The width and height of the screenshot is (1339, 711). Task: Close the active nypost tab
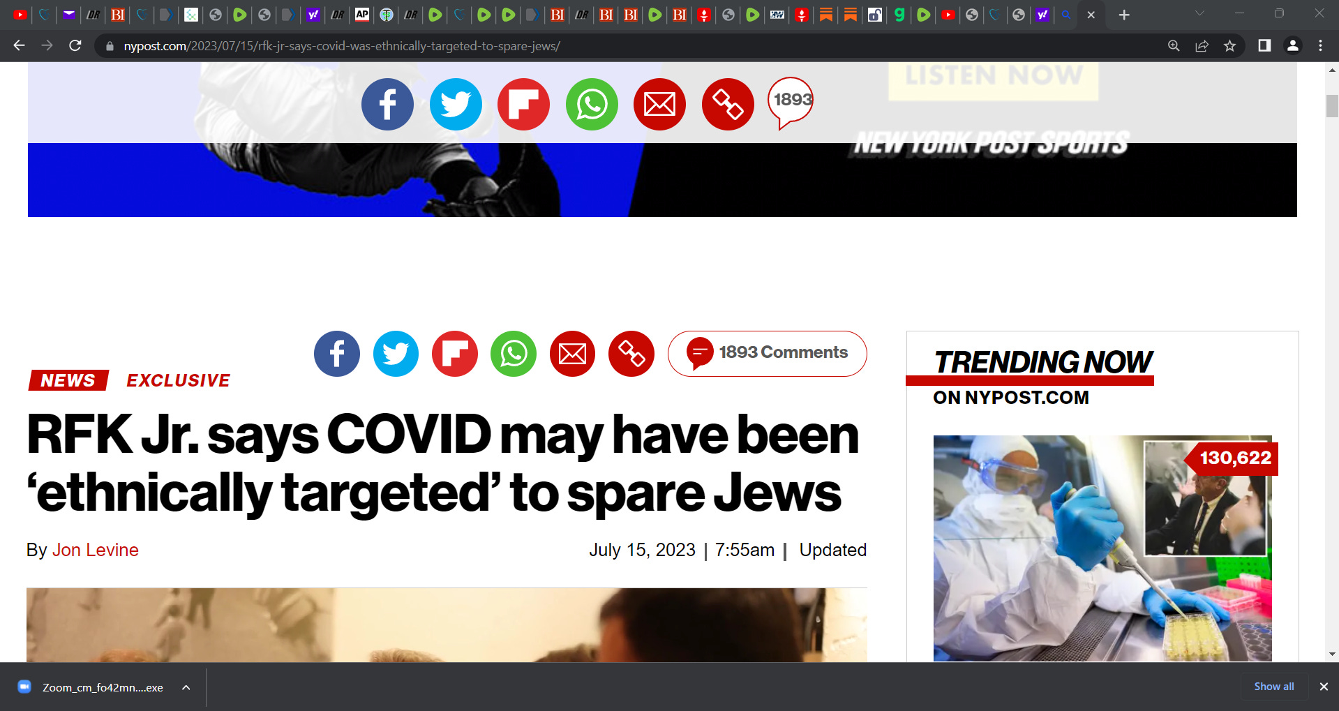(1091, 15)
